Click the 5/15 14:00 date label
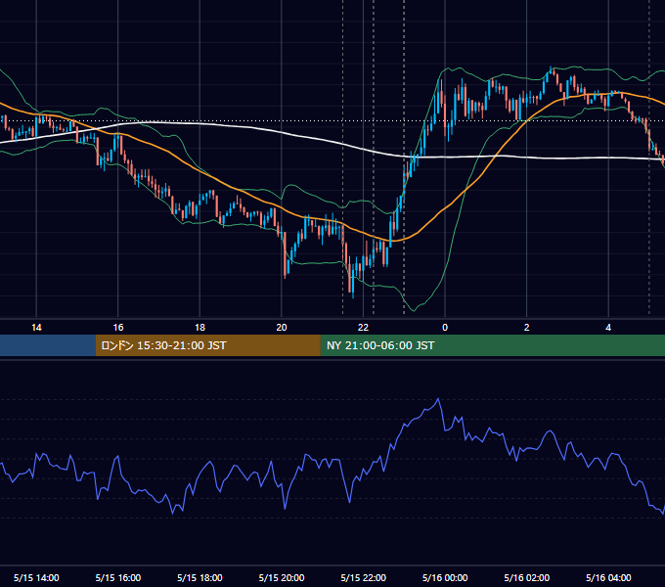This screenshot has width=665, height=587. click(36, 577)
